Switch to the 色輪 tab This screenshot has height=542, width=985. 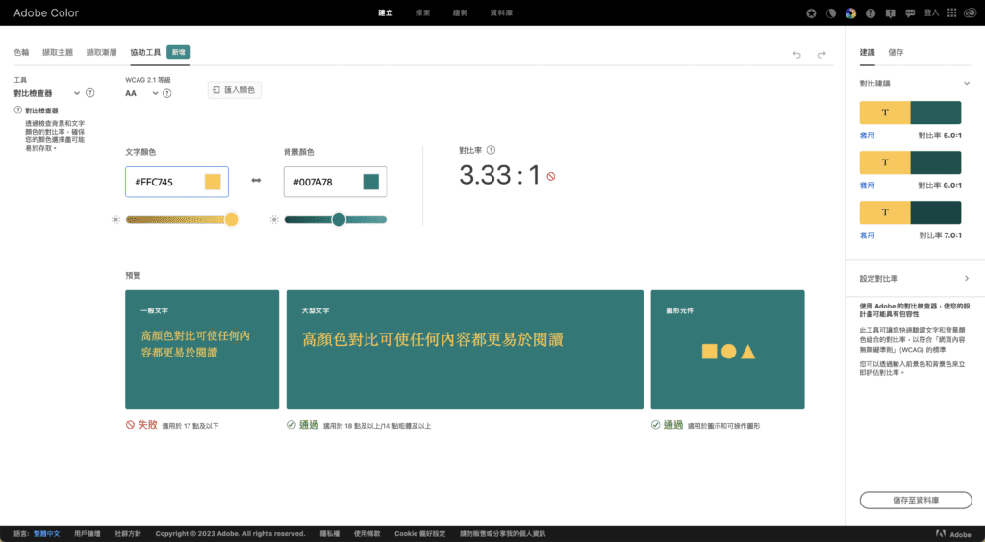pyautogui.click(x=21, y=52)
